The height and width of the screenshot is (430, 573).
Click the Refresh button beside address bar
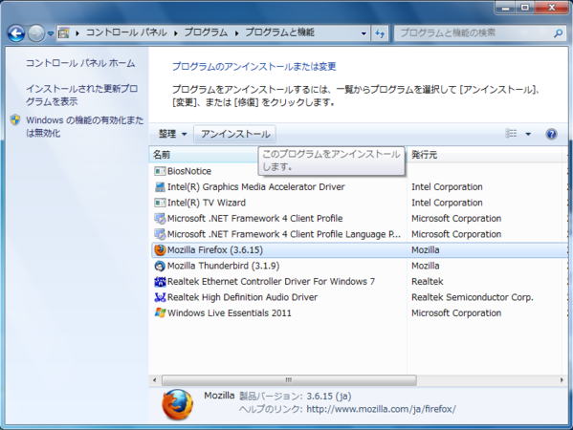coord(380,33)
